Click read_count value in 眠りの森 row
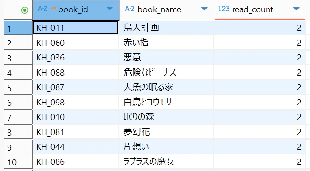The height and width of the screenshot is (171, 310). pos(299,117)
